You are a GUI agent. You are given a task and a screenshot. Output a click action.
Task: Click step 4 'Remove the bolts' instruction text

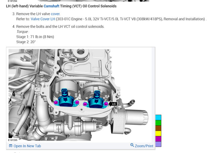(x=60, y=26)
